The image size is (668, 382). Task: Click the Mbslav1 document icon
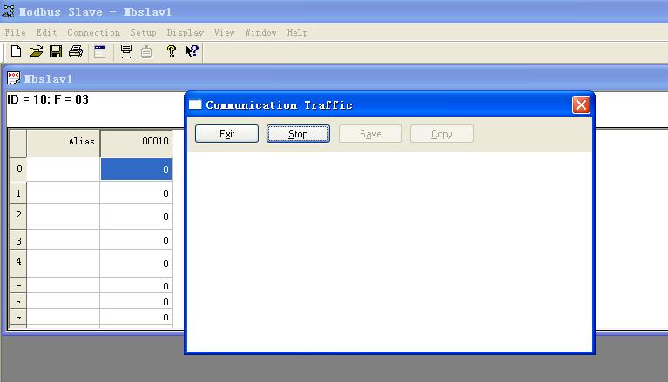tap(14, 78)
